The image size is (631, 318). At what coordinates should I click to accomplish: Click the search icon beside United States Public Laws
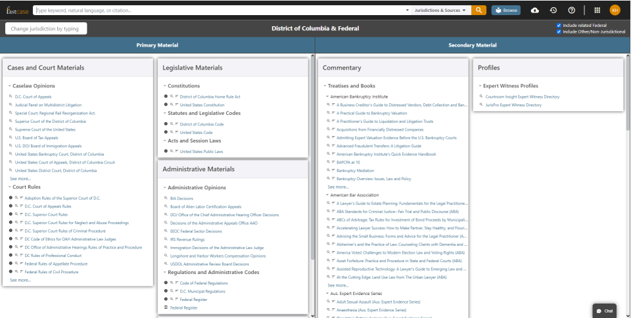tap(172, 151)
